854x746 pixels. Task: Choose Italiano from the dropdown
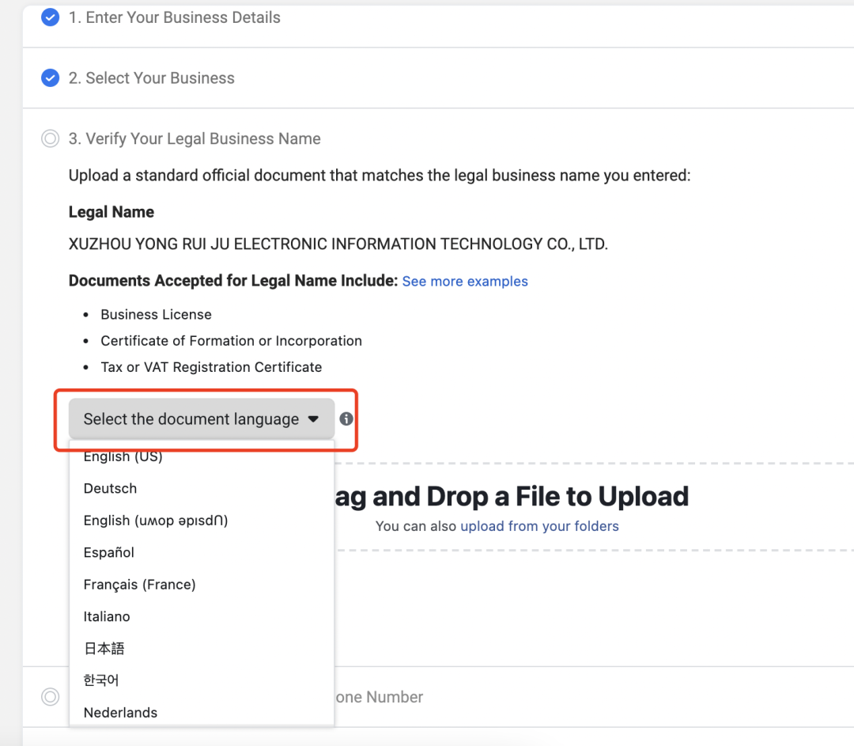[107, 616]
